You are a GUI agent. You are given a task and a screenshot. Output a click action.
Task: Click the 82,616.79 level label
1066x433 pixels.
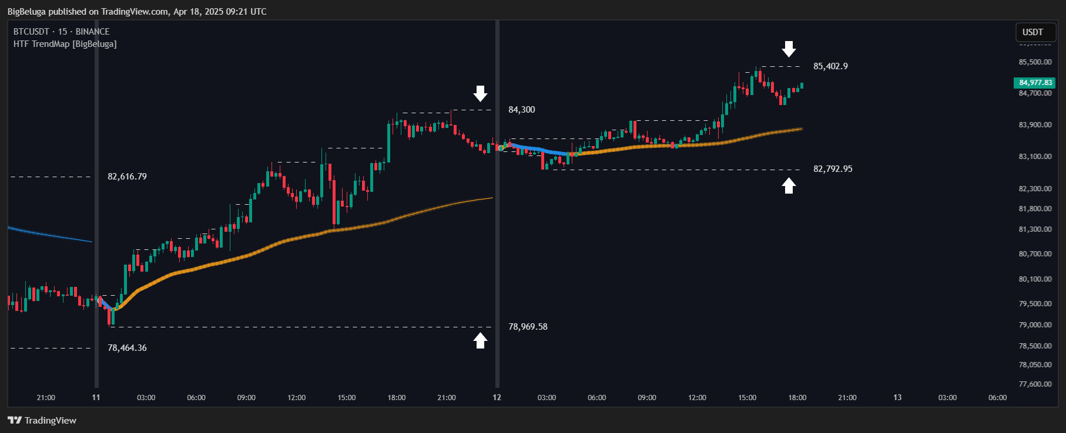[127, 177]
